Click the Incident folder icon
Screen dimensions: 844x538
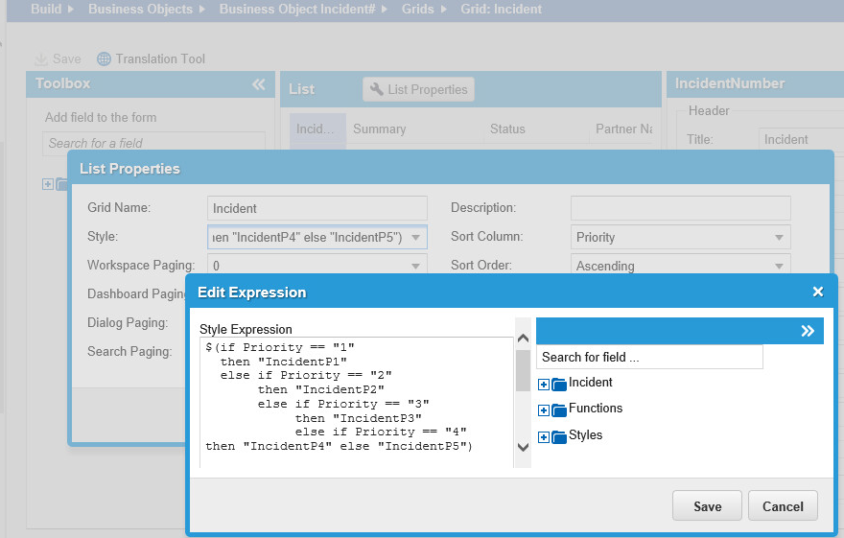(x=559, y=385)
